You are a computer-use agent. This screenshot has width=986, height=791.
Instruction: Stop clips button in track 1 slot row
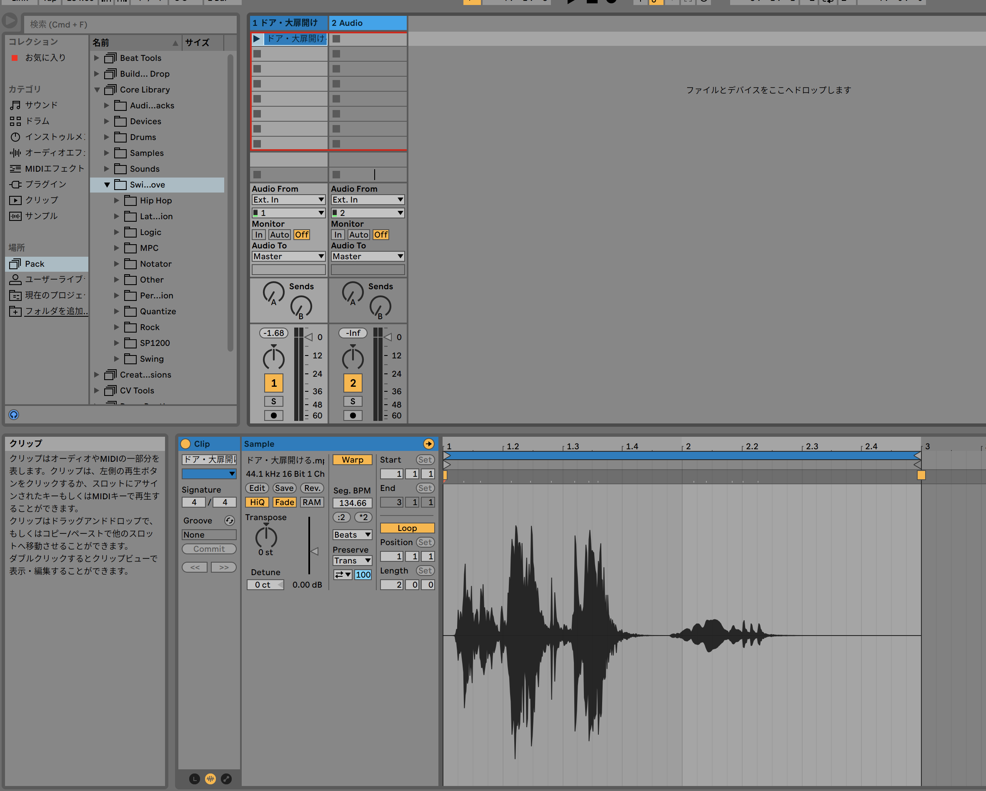point(257,175)
